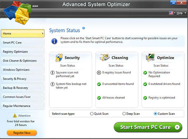Click the yellow Attention warning triangle icon
The image size is (188, 139).
click(15, 116)
